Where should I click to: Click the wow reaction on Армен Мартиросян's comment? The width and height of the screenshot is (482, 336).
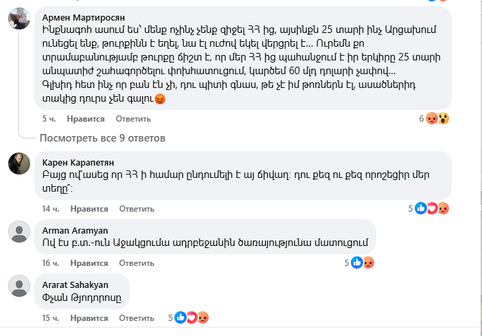coord(444,118)
